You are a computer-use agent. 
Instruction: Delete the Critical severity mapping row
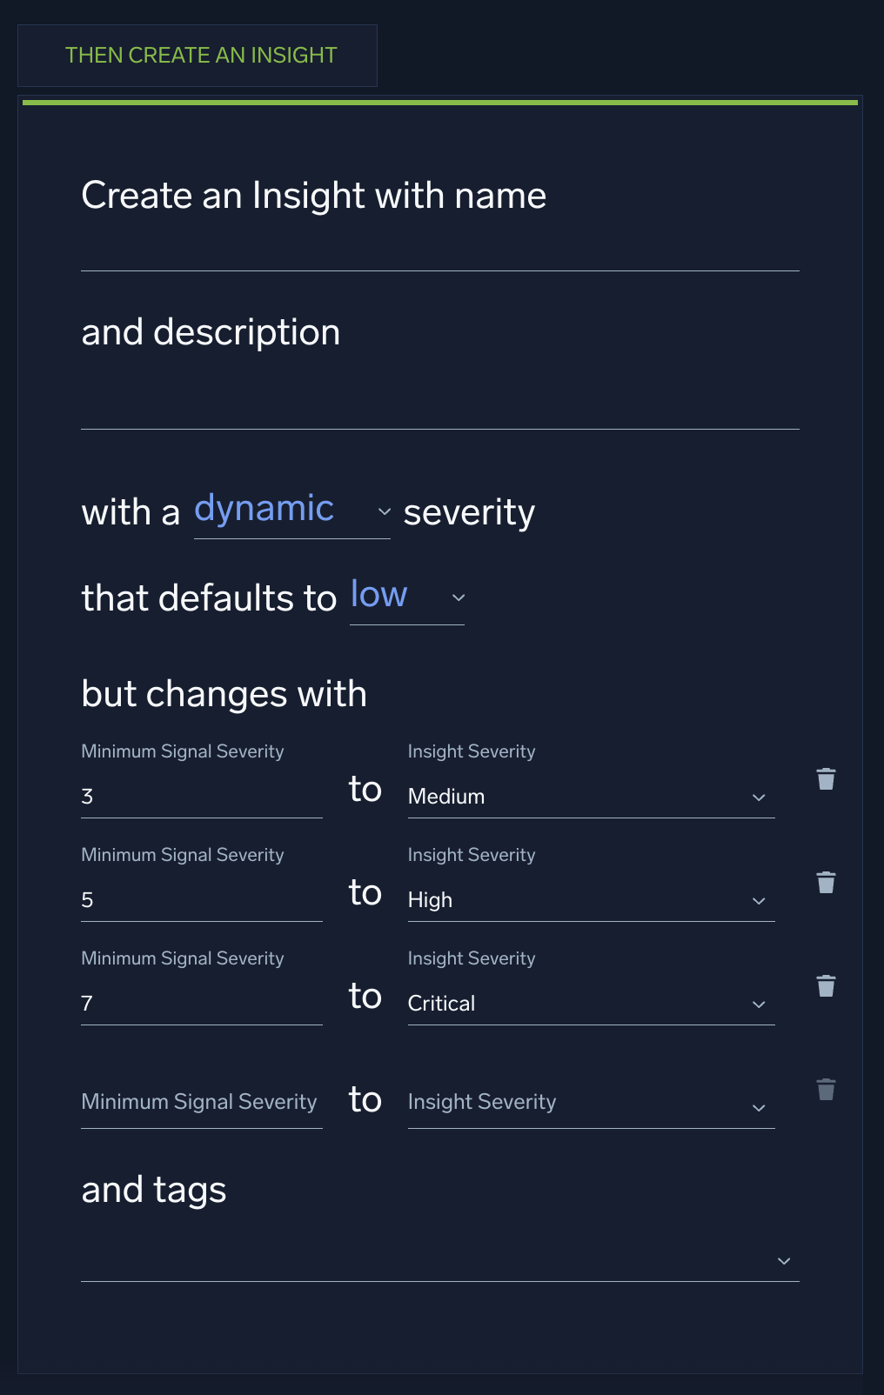(x=825, y=986)
